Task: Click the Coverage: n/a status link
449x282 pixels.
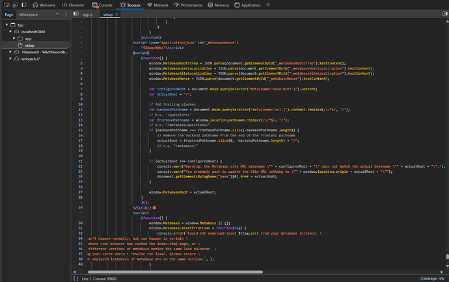Action: pos(432,279)
